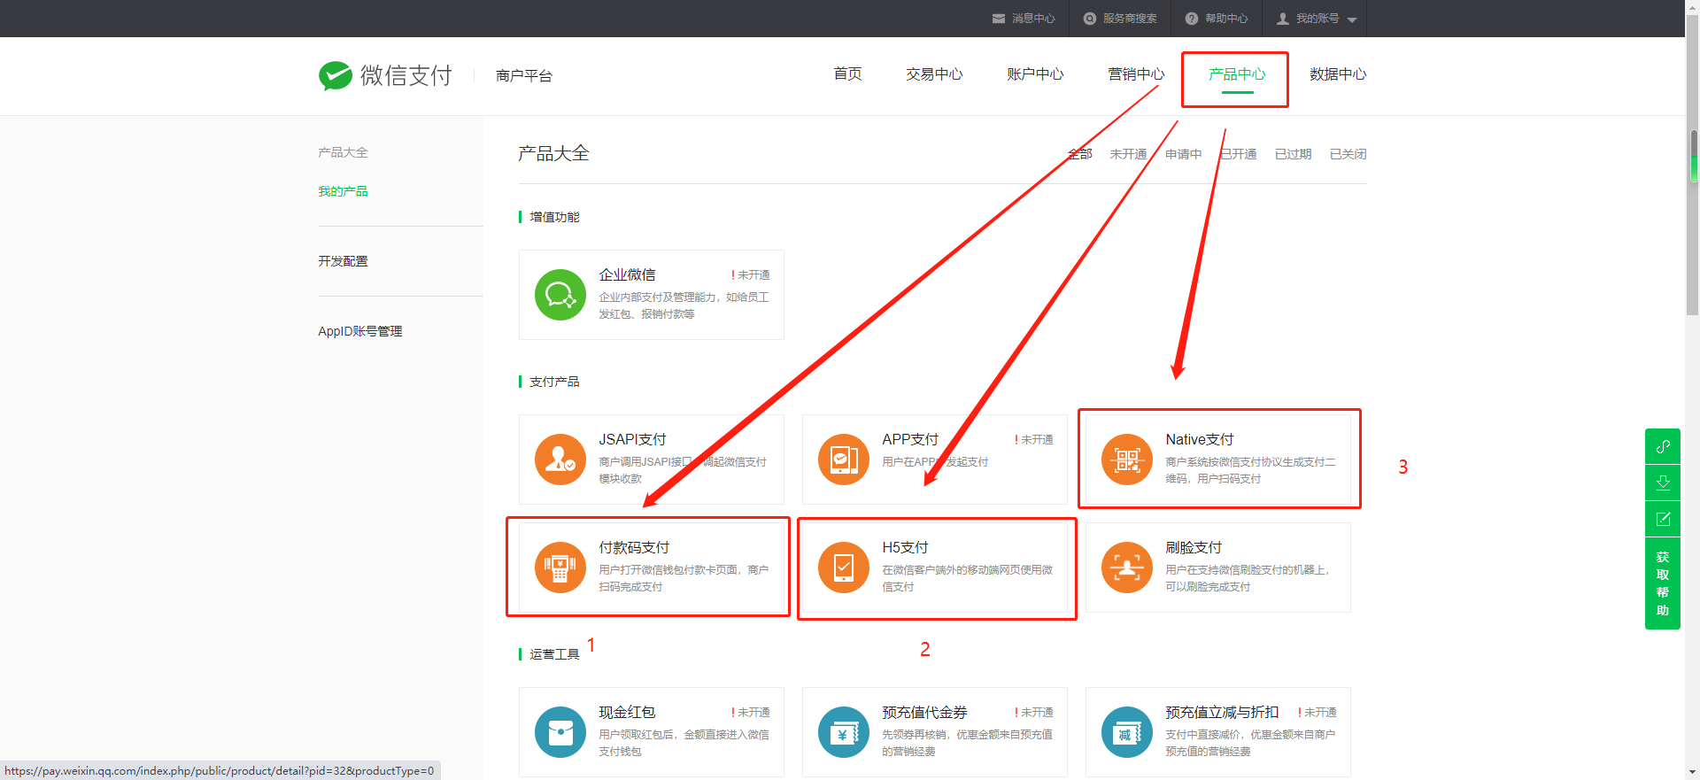1700x780 pixels.
Task: Open the 消息中心 envelope icon
Action: [x=999, y=19]
